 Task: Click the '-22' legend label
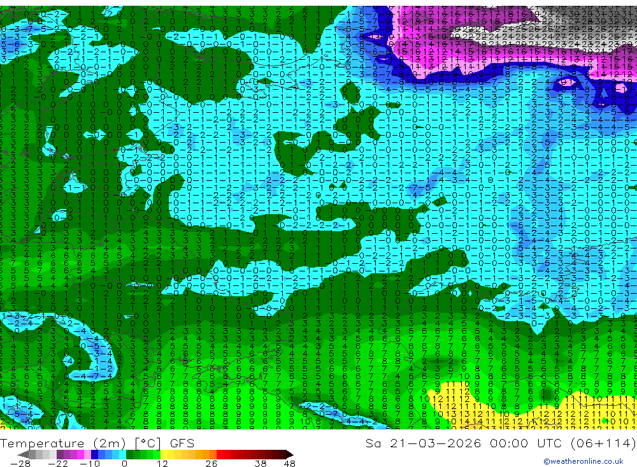pyautogui.click(x=58, y=463)
